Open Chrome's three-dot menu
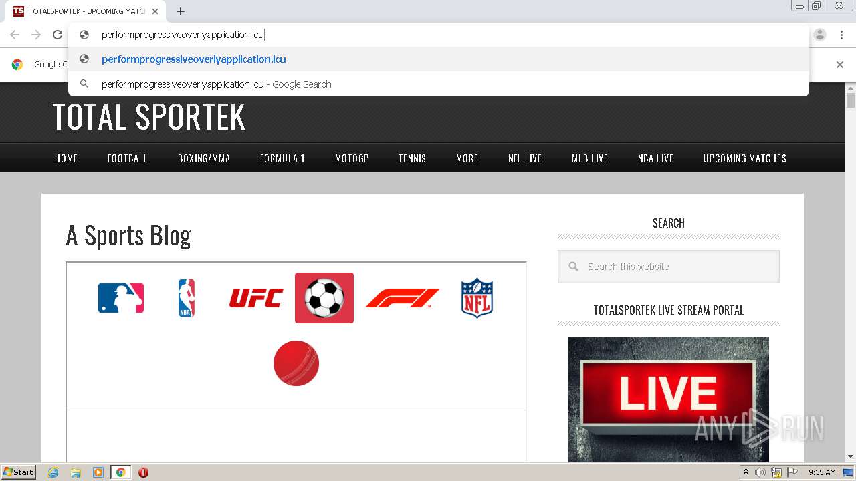Image resolution: width=856 pixels, height=481 pixels. [x=841, y=35]
